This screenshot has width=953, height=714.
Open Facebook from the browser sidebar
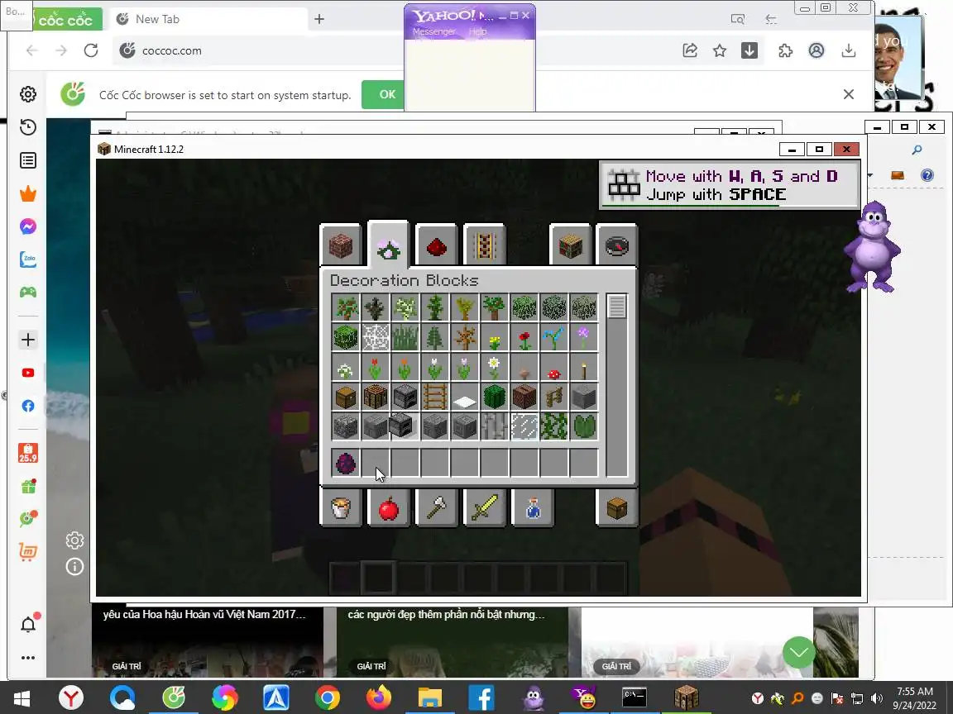[28, 406]
